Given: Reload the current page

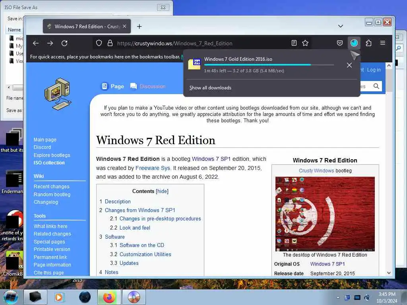Looking at the screenshot, I should click(64, 43).
